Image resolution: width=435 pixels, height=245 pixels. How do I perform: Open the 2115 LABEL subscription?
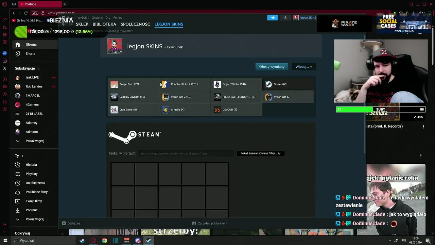(35, 114)
